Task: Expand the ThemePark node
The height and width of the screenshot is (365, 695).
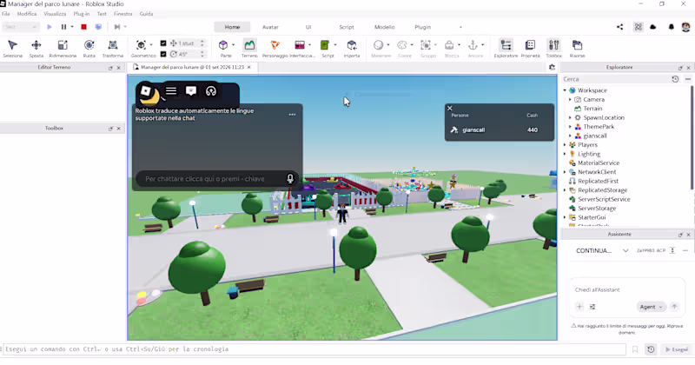Action: (x=571, y=127)
